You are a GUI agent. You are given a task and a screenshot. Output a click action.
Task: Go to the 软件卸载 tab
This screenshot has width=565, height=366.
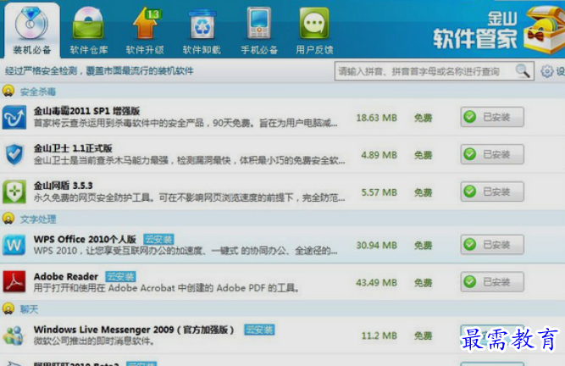[202, 30]
